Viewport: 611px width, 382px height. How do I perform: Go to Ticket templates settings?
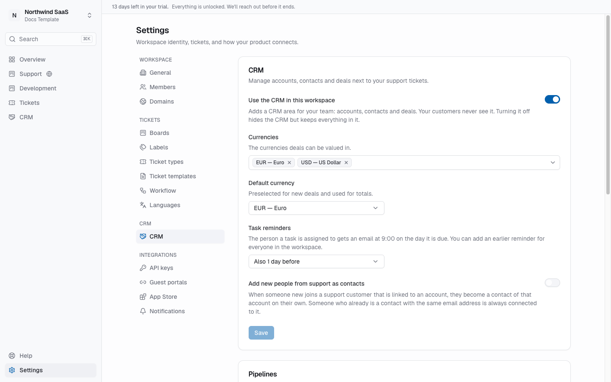(180, 176)
